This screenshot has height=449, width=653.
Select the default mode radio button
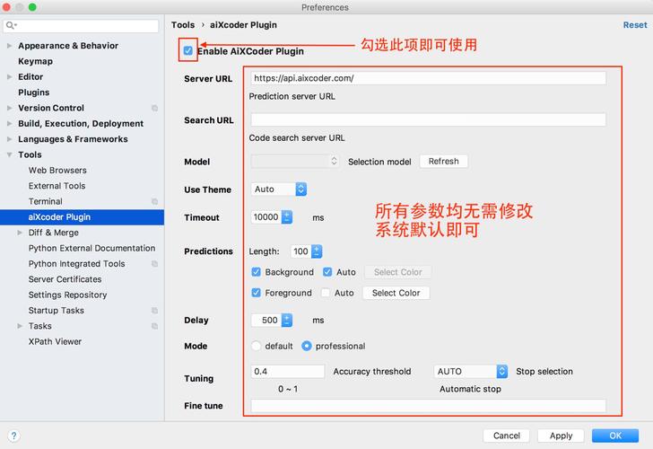pyautogui.click(x=257, y=346)
